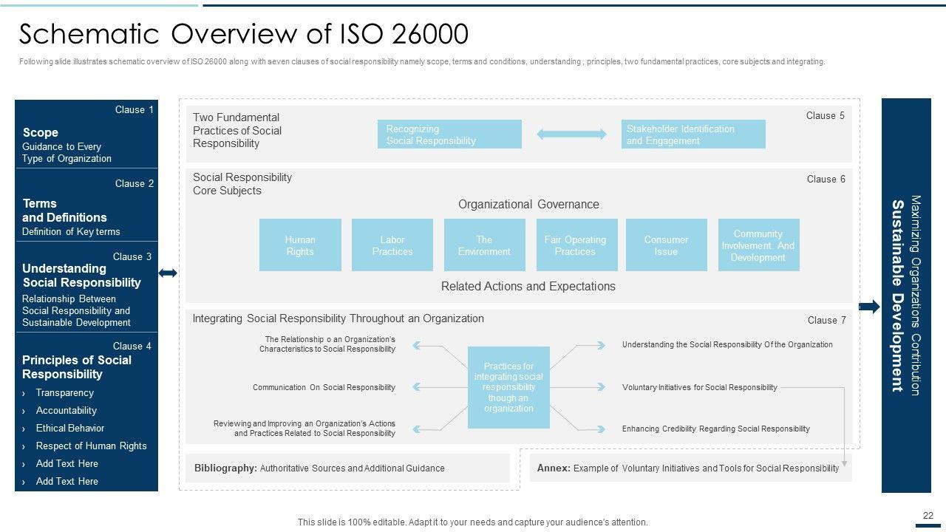Click the arrowhead next to Reviewing and Improving text
This screenshot has height=532, width=946.
click(417, 429)
